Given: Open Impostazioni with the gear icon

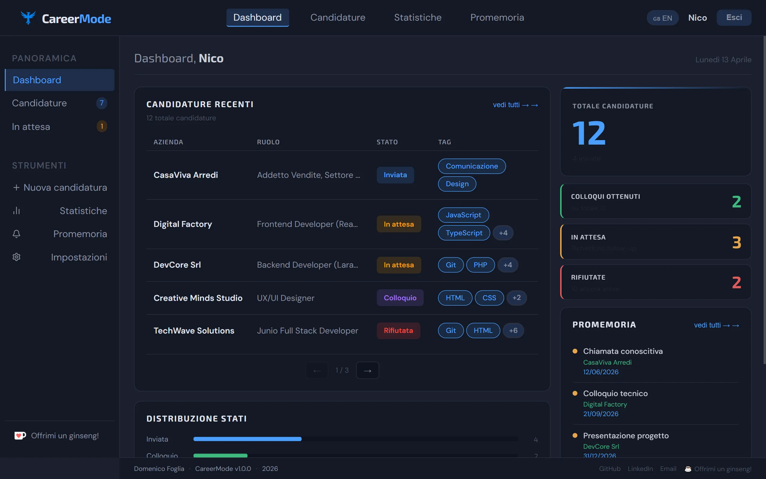Looking at the screenshot, I should pyautogui.click(x=16, y=257).
